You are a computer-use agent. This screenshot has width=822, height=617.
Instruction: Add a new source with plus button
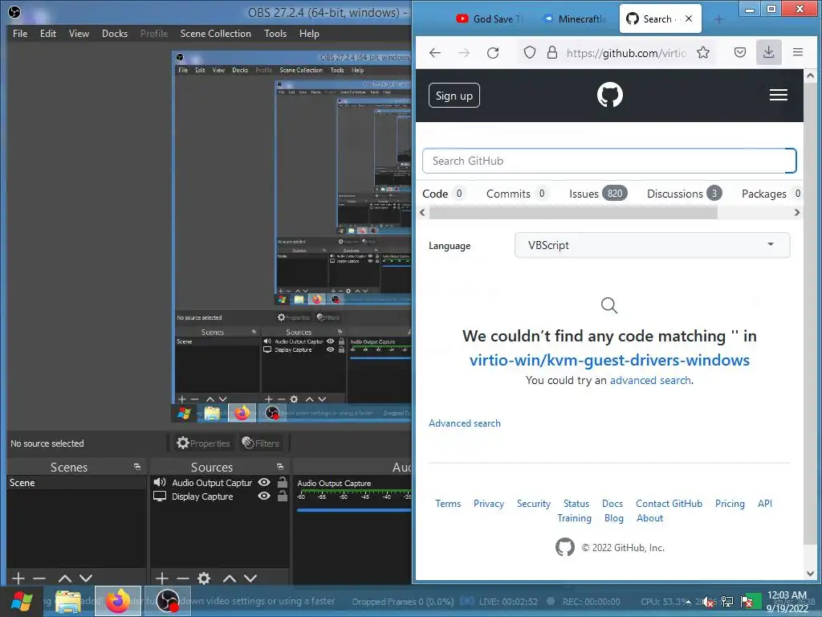coord(162,578)
